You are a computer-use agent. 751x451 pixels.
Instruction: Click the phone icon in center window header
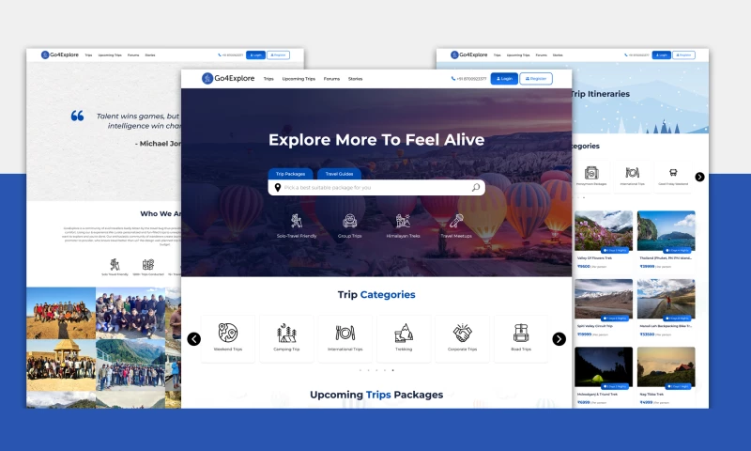click(x=453, y=79)
